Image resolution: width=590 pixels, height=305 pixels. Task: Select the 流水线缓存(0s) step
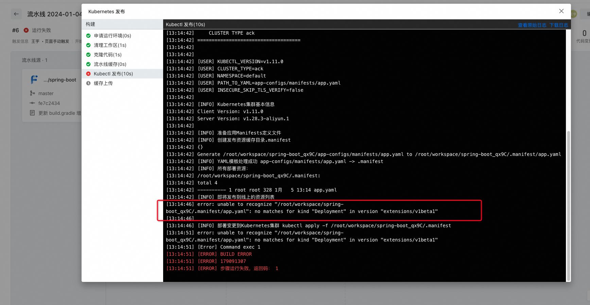click(122, 64)
